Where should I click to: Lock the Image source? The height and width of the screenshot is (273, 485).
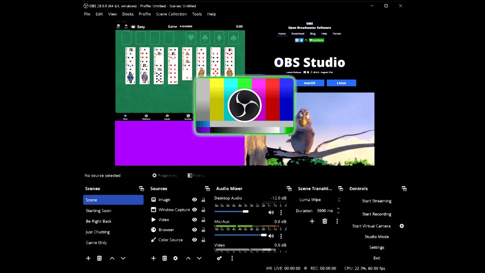(x=203, y=200)
